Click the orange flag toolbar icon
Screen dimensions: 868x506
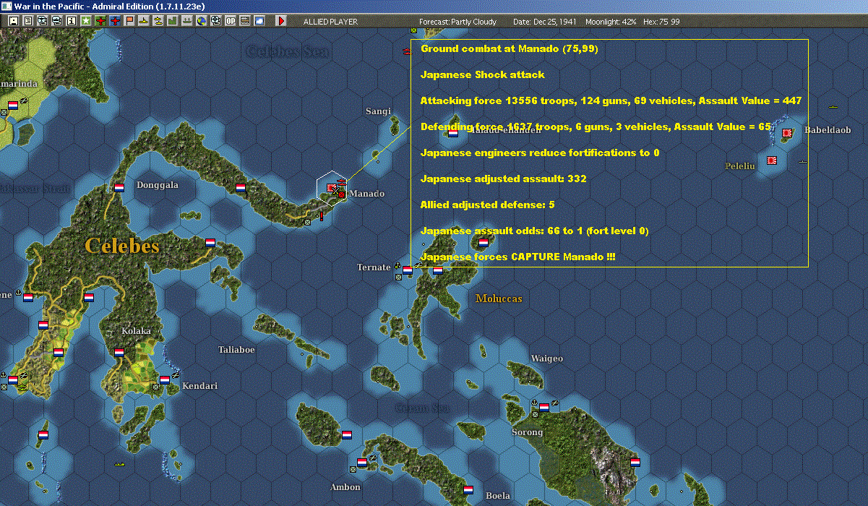coord(129,21)
